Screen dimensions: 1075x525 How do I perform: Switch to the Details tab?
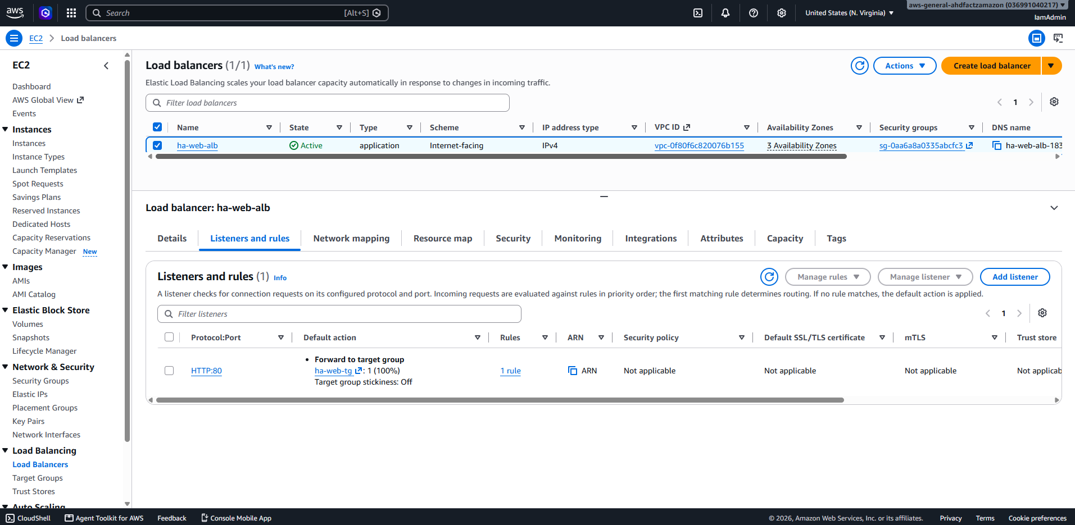172,238
